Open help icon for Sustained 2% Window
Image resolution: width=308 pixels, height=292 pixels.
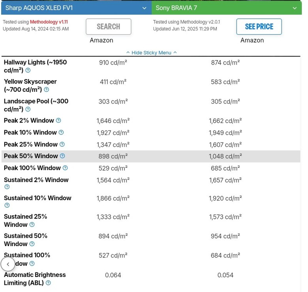[7, 187]
